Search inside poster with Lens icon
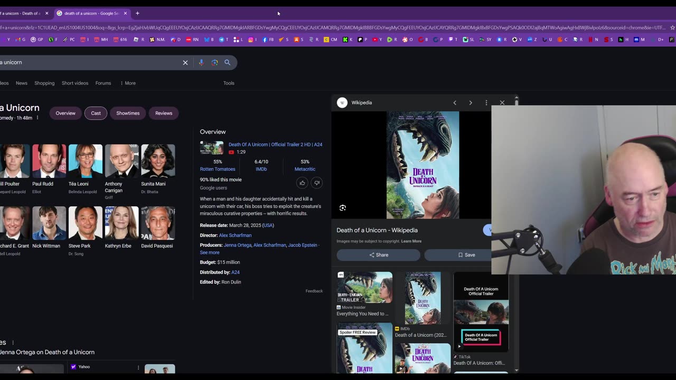Viewport: 676px width, 380px height. [343, 208]
